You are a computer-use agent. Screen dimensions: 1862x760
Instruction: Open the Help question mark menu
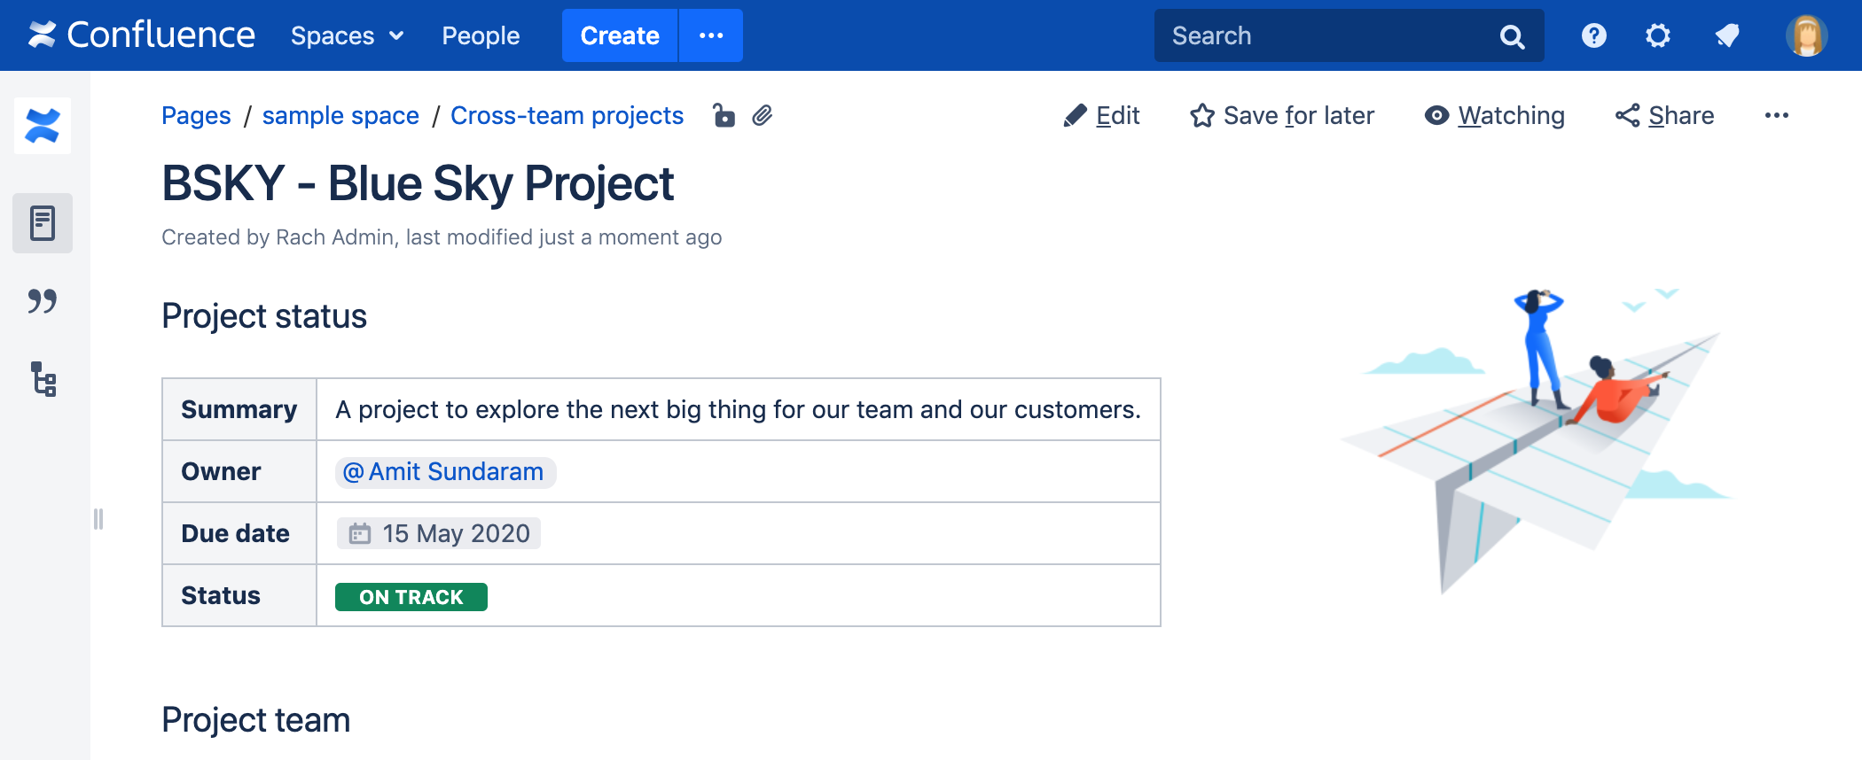(x=1593, y=35)
